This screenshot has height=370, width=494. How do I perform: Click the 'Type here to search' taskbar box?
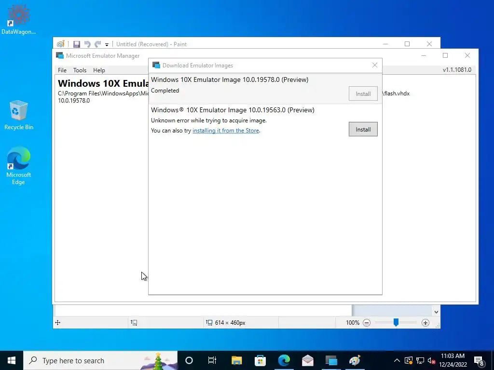(x=100, y=360)
